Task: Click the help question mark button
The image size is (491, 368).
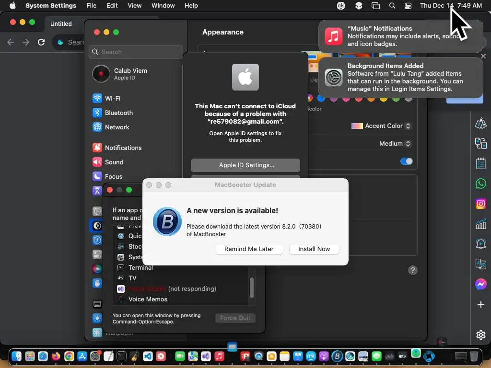Action: 413,270
